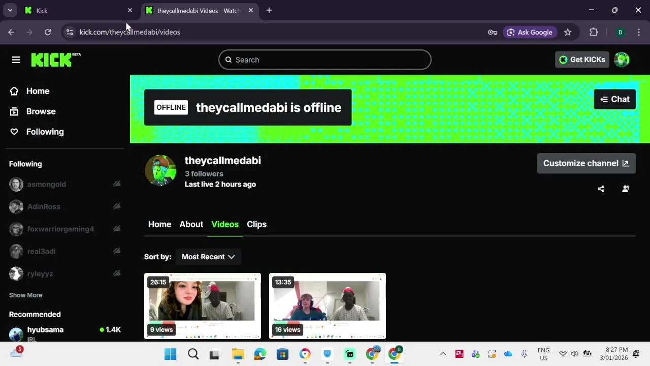
Task: Open Microsoft Store from taskbar
Action: pyautogui.click(x=282, y=354)
